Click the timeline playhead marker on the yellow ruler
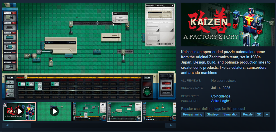 [26, 77]
